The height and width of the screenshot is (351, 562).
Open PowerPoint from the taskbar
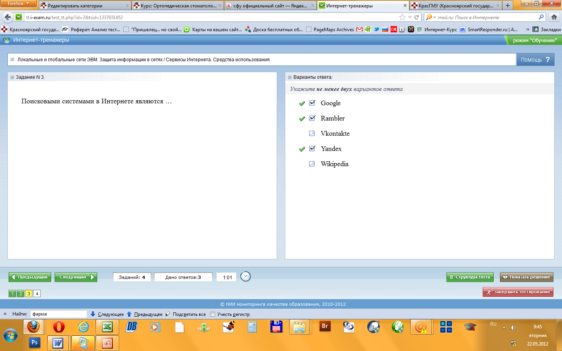click(x=107, y=343)
